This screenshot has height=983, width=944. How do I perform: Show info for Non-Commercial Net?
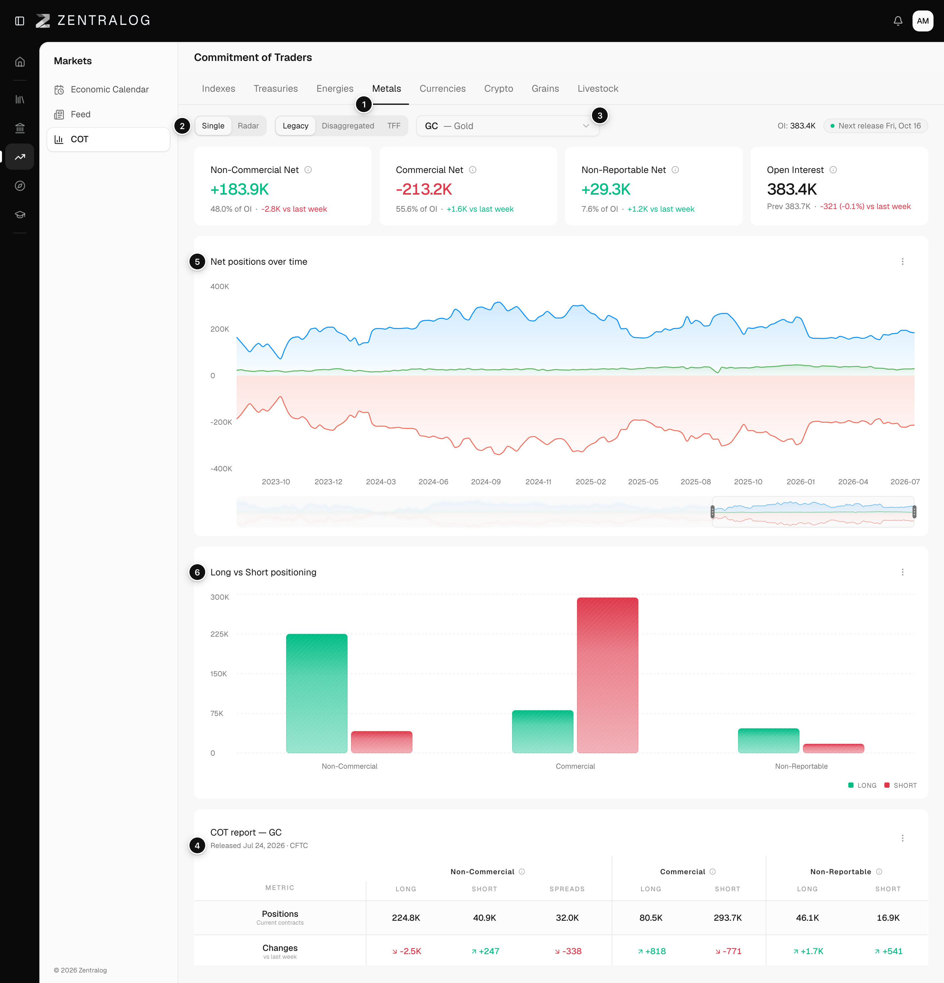[x=308, y=169]
